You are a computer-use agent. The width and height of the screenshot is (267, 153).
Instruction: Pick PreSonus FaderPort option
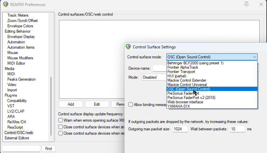pos(212,93)
